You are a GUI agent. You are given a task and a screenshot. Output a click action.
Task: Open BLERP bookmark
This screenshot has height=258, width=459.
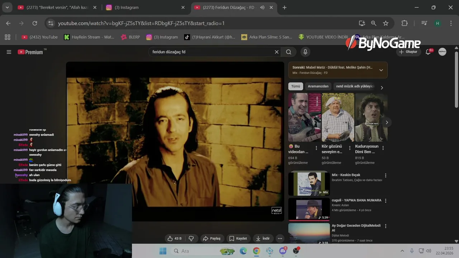coord(131,37)
